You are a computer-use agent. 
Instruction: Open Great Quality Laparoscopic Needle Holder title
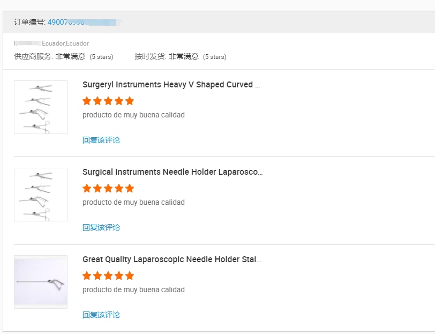coord(172,259)
